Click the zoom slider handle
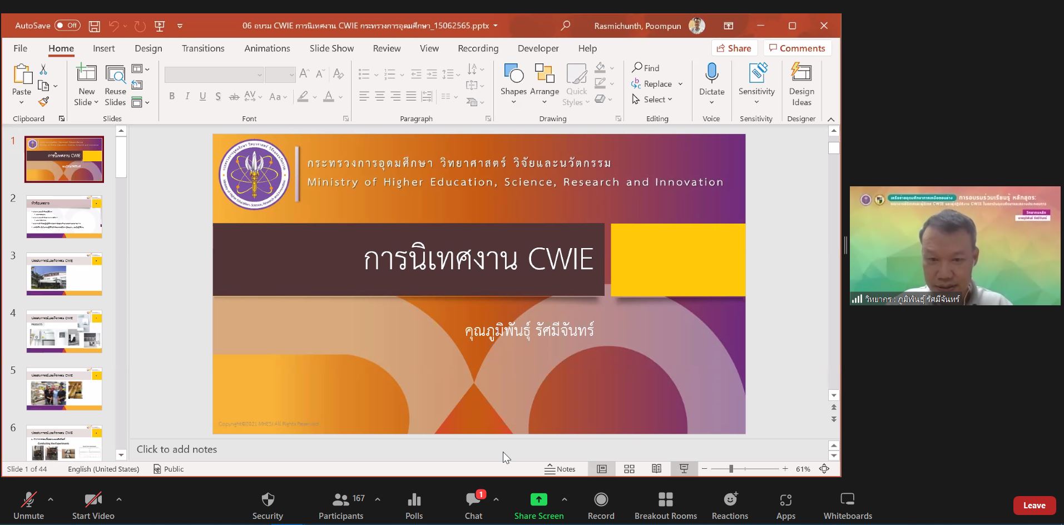Screen dimensions: 1064x525 pyautogui.click(x=731, y=469)
